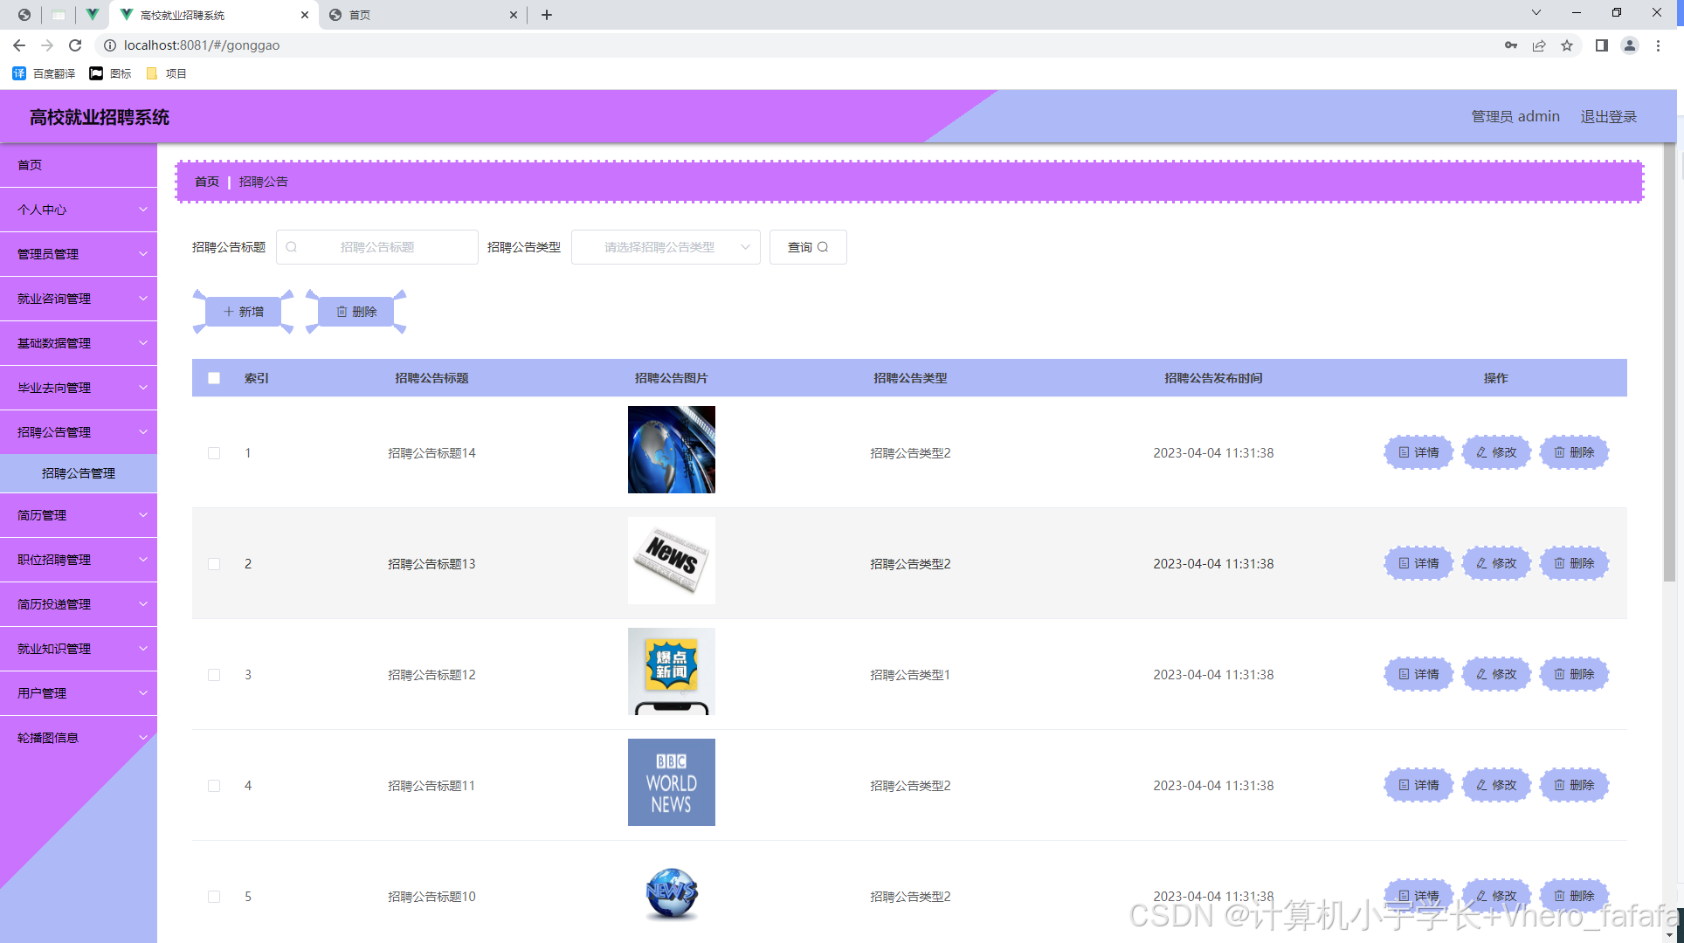1684x943 pixels.
Task: Click the password key icon in address bar
Action: [1511, 45]
